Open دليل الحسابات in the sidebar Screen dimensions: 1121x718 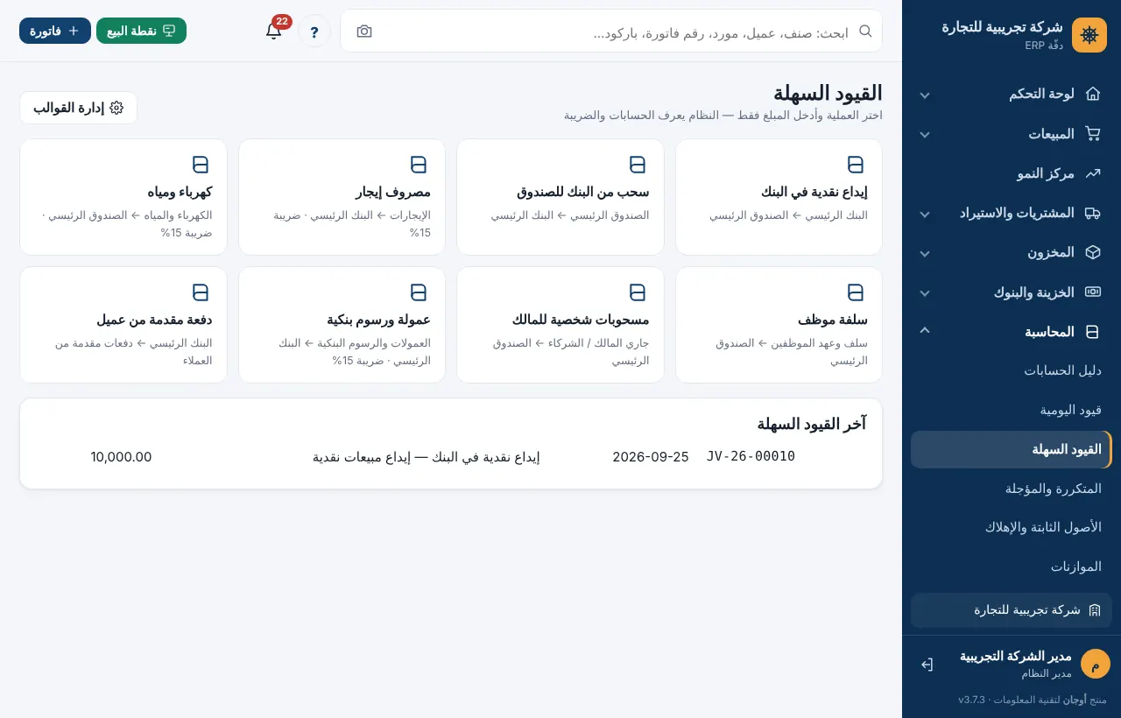pos(1012,370)
